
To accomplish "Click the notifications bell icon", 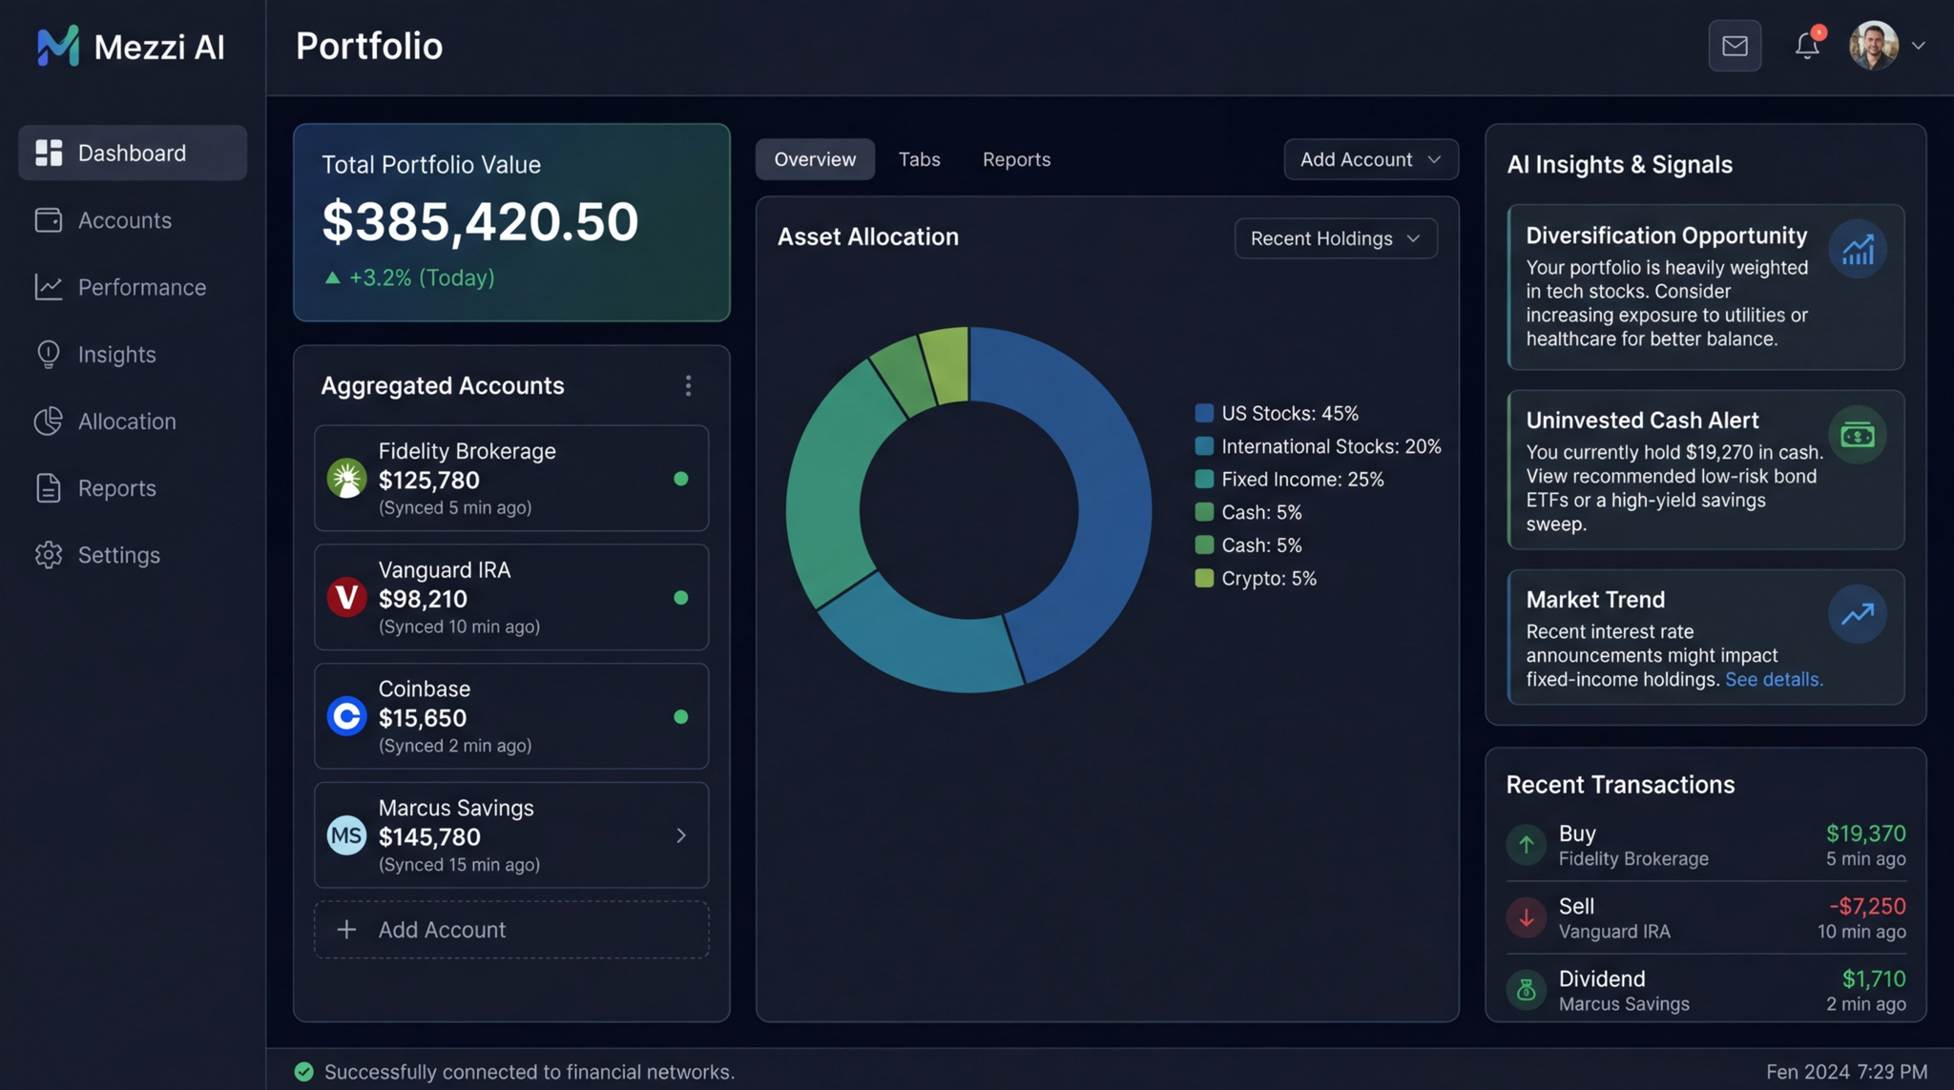I will [x=1806, y=46].
